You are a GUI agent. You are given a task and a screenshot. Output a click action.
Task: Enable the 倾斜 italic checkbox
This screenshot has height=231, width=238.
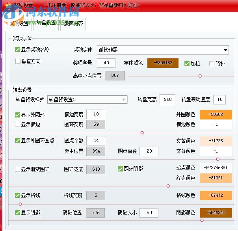(x=212, y=63)
